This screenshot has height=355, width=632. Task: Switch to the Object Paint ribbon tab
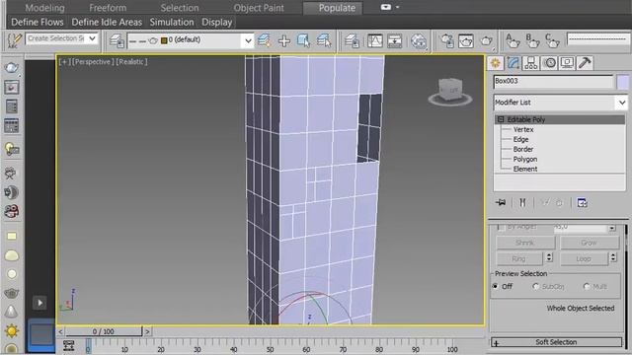pyautogui.click(x=259, y=8)
